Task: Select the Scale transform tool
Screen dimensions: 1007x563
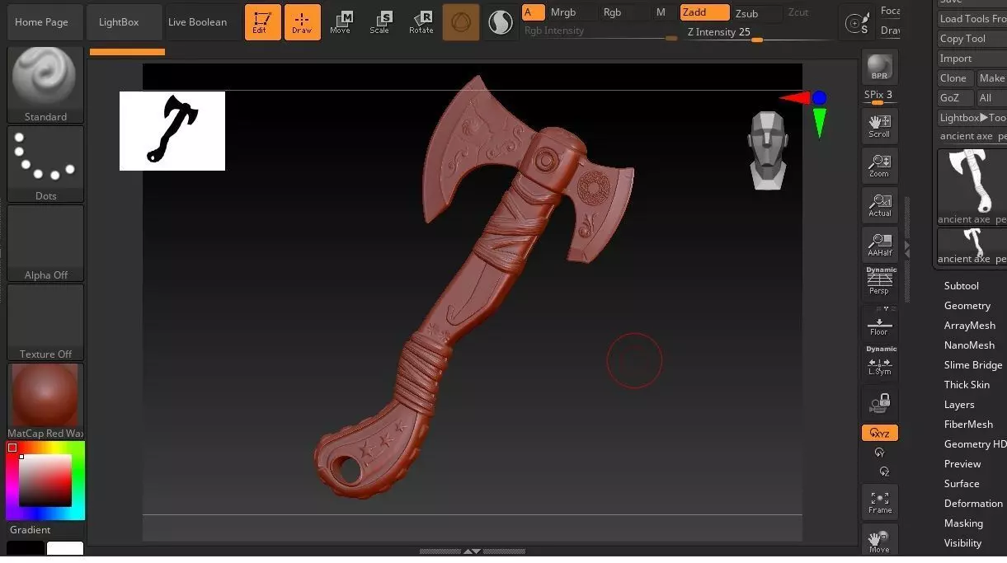Action: pos(380,22)
